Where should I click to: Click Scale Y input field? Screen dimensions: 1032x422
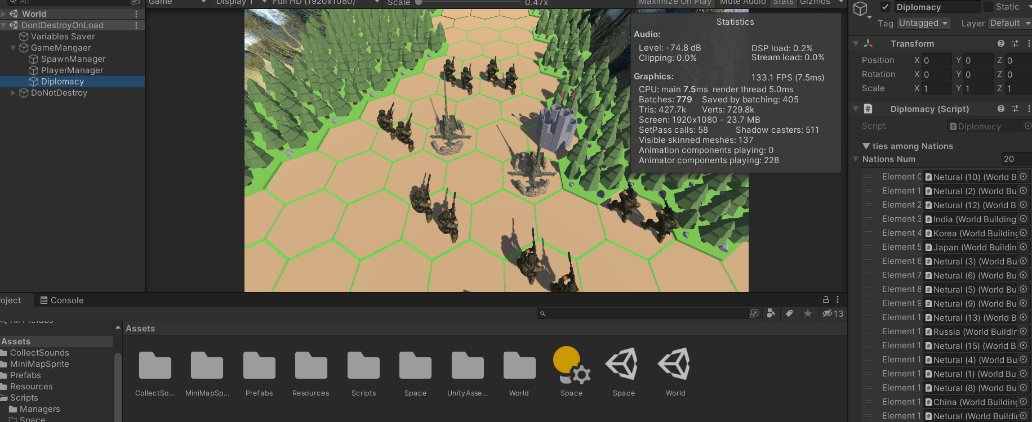point(978,88)
